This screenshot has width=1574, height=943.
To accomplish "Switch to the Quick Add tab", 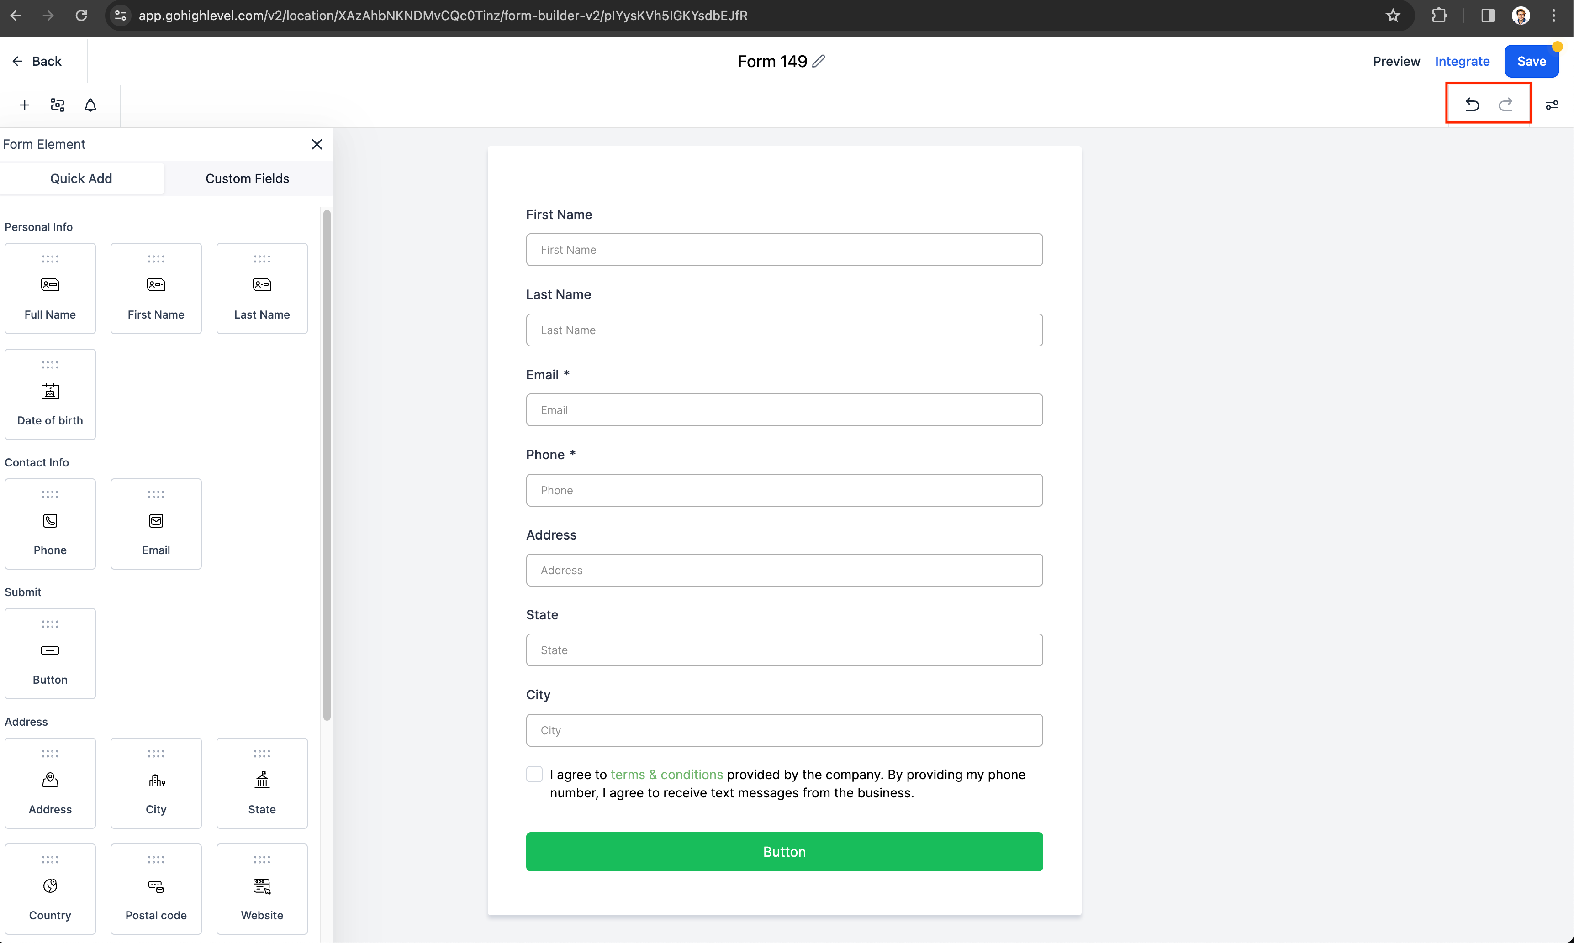I will pos(81,178).
